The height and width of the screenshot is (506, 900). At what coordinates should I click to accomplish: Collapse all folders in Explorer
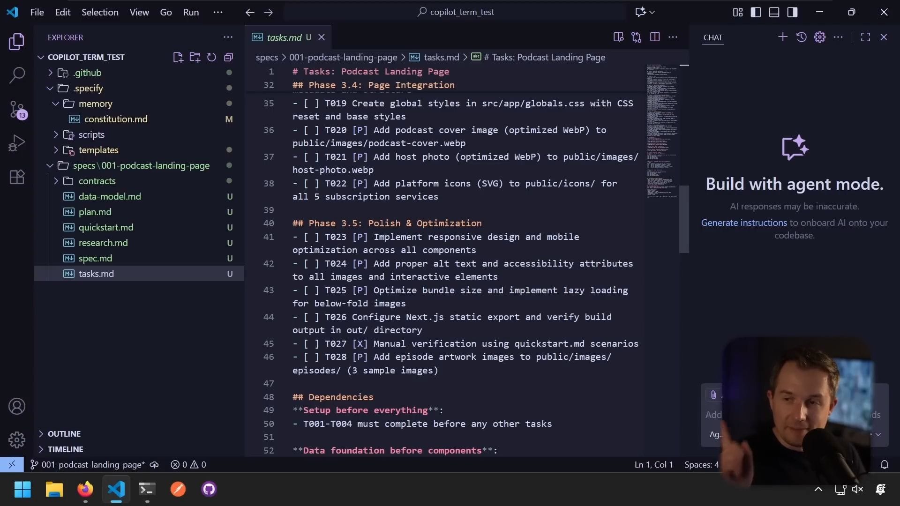[229, 57]
